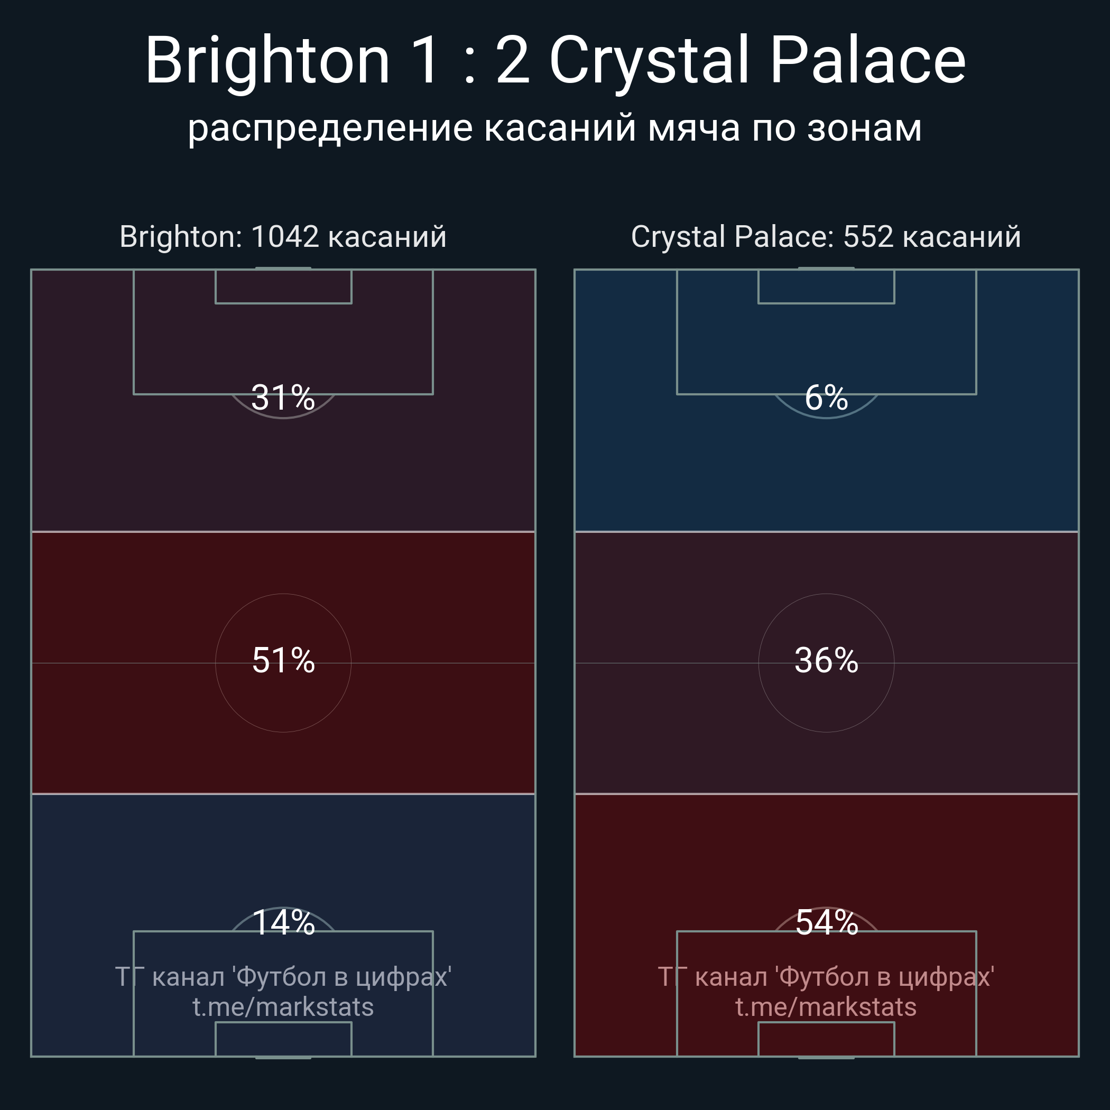Click the subtitle "распределение касаний мяча по зонам"
Image resolution: width=1110 pixels, height=1110 pixels.
555,127
